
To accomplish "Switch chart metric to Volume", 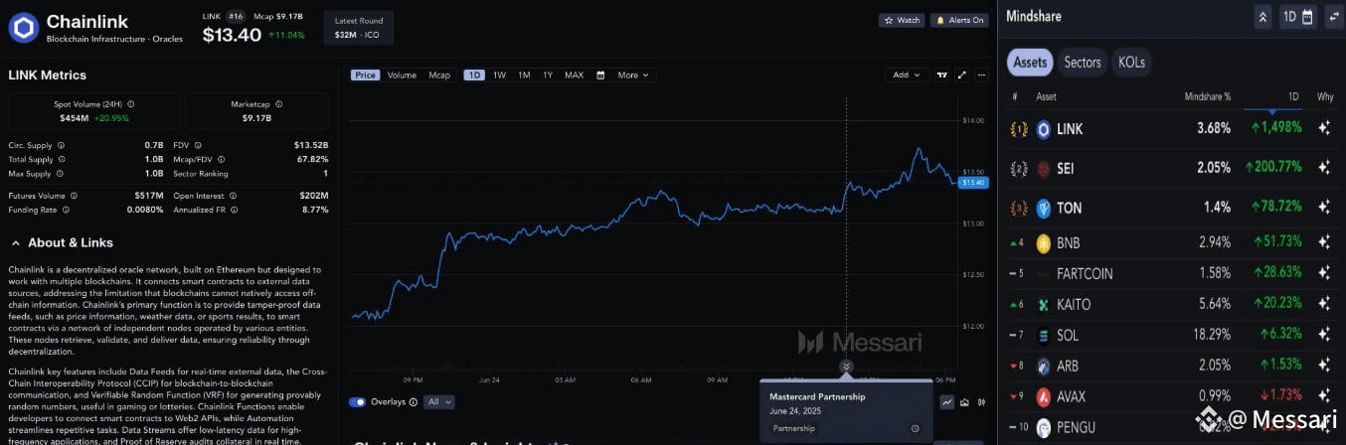I will coord(402,74).
